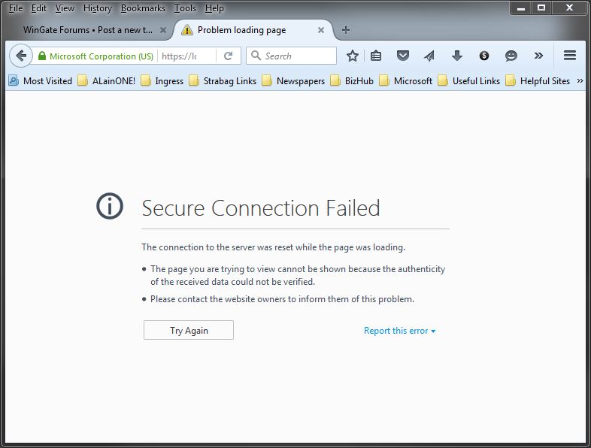591x448 pixels.
Task: Open the hamburger menu button
Action: point(569,56)
